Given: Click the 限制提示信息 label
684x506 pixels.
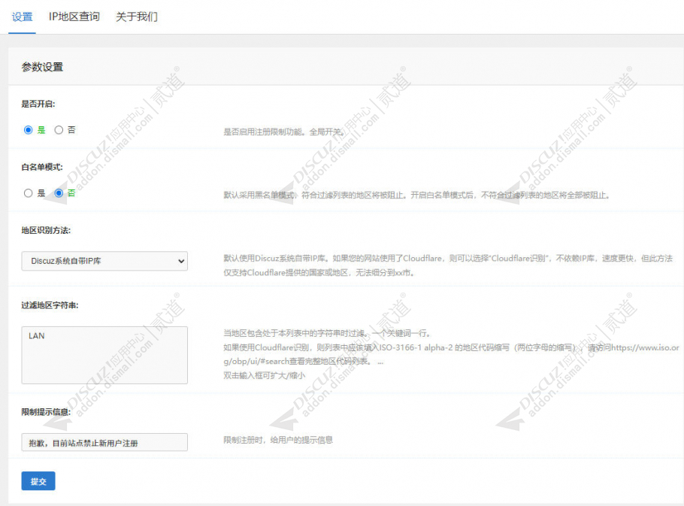Looking at the screenshot, I should 47,412.
